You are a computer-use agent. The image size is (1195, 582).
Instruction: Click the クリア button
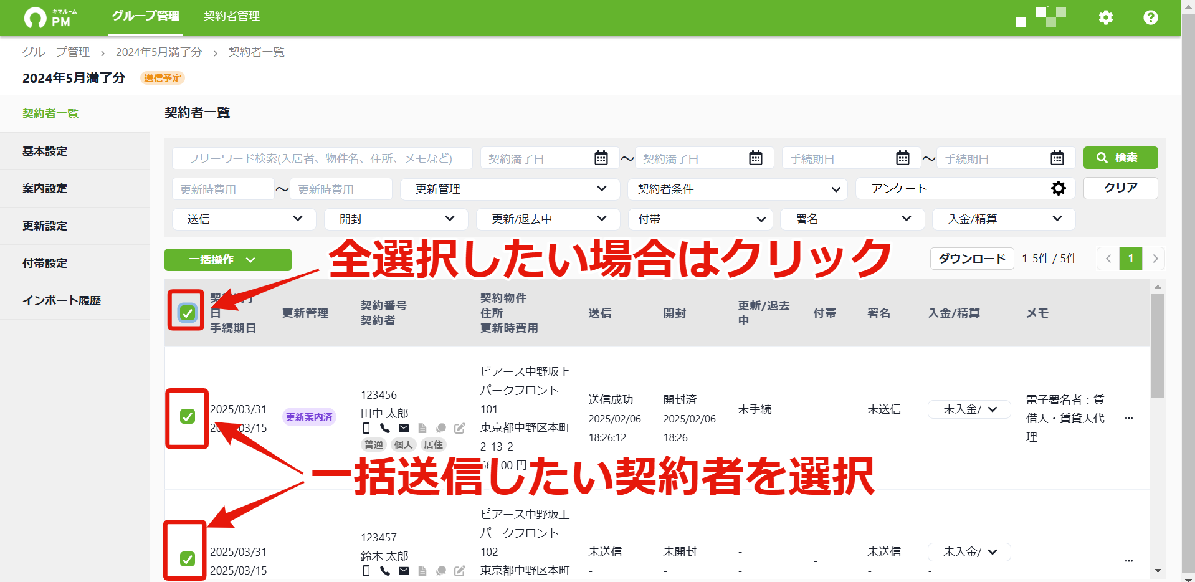(x=1120, y=188)
